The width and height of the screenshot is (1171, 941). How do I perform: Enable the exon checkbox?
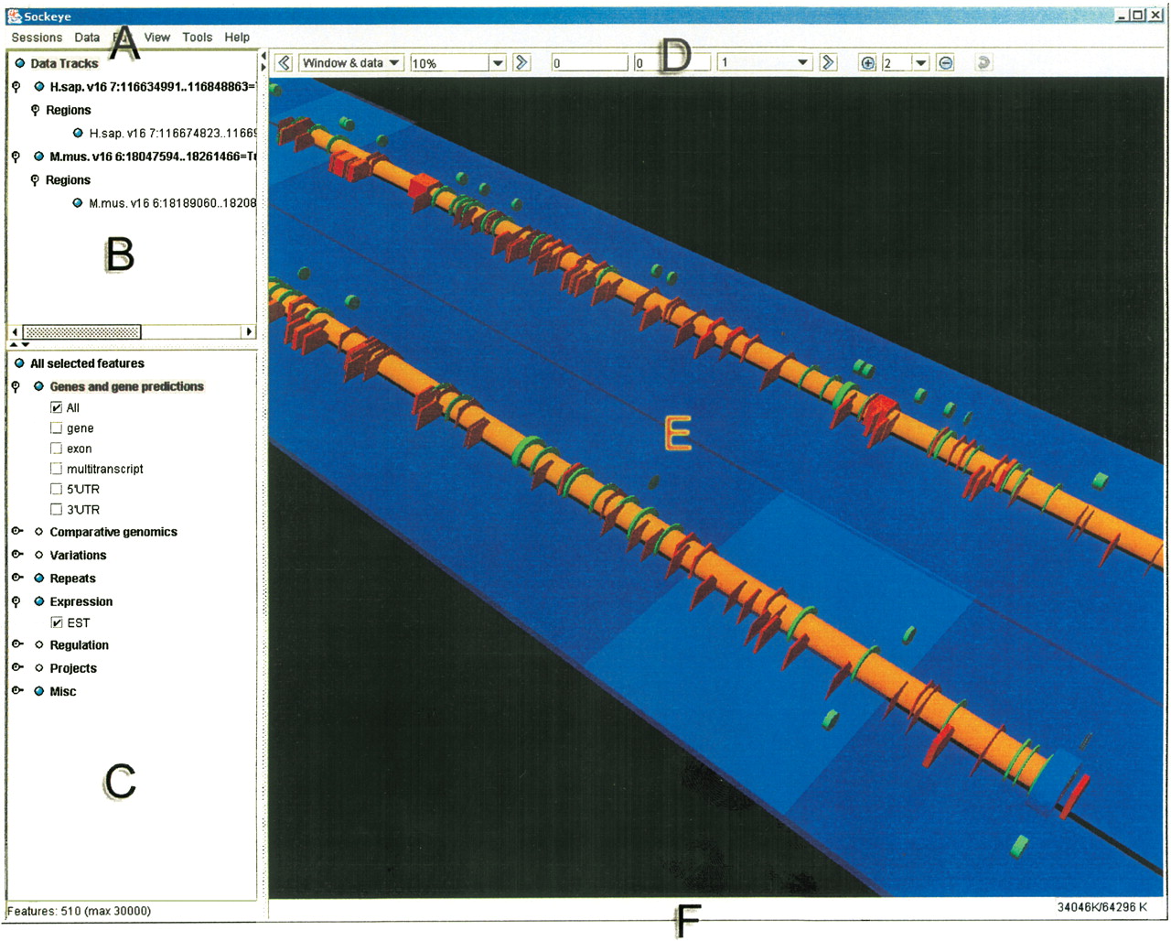(57, 449)
